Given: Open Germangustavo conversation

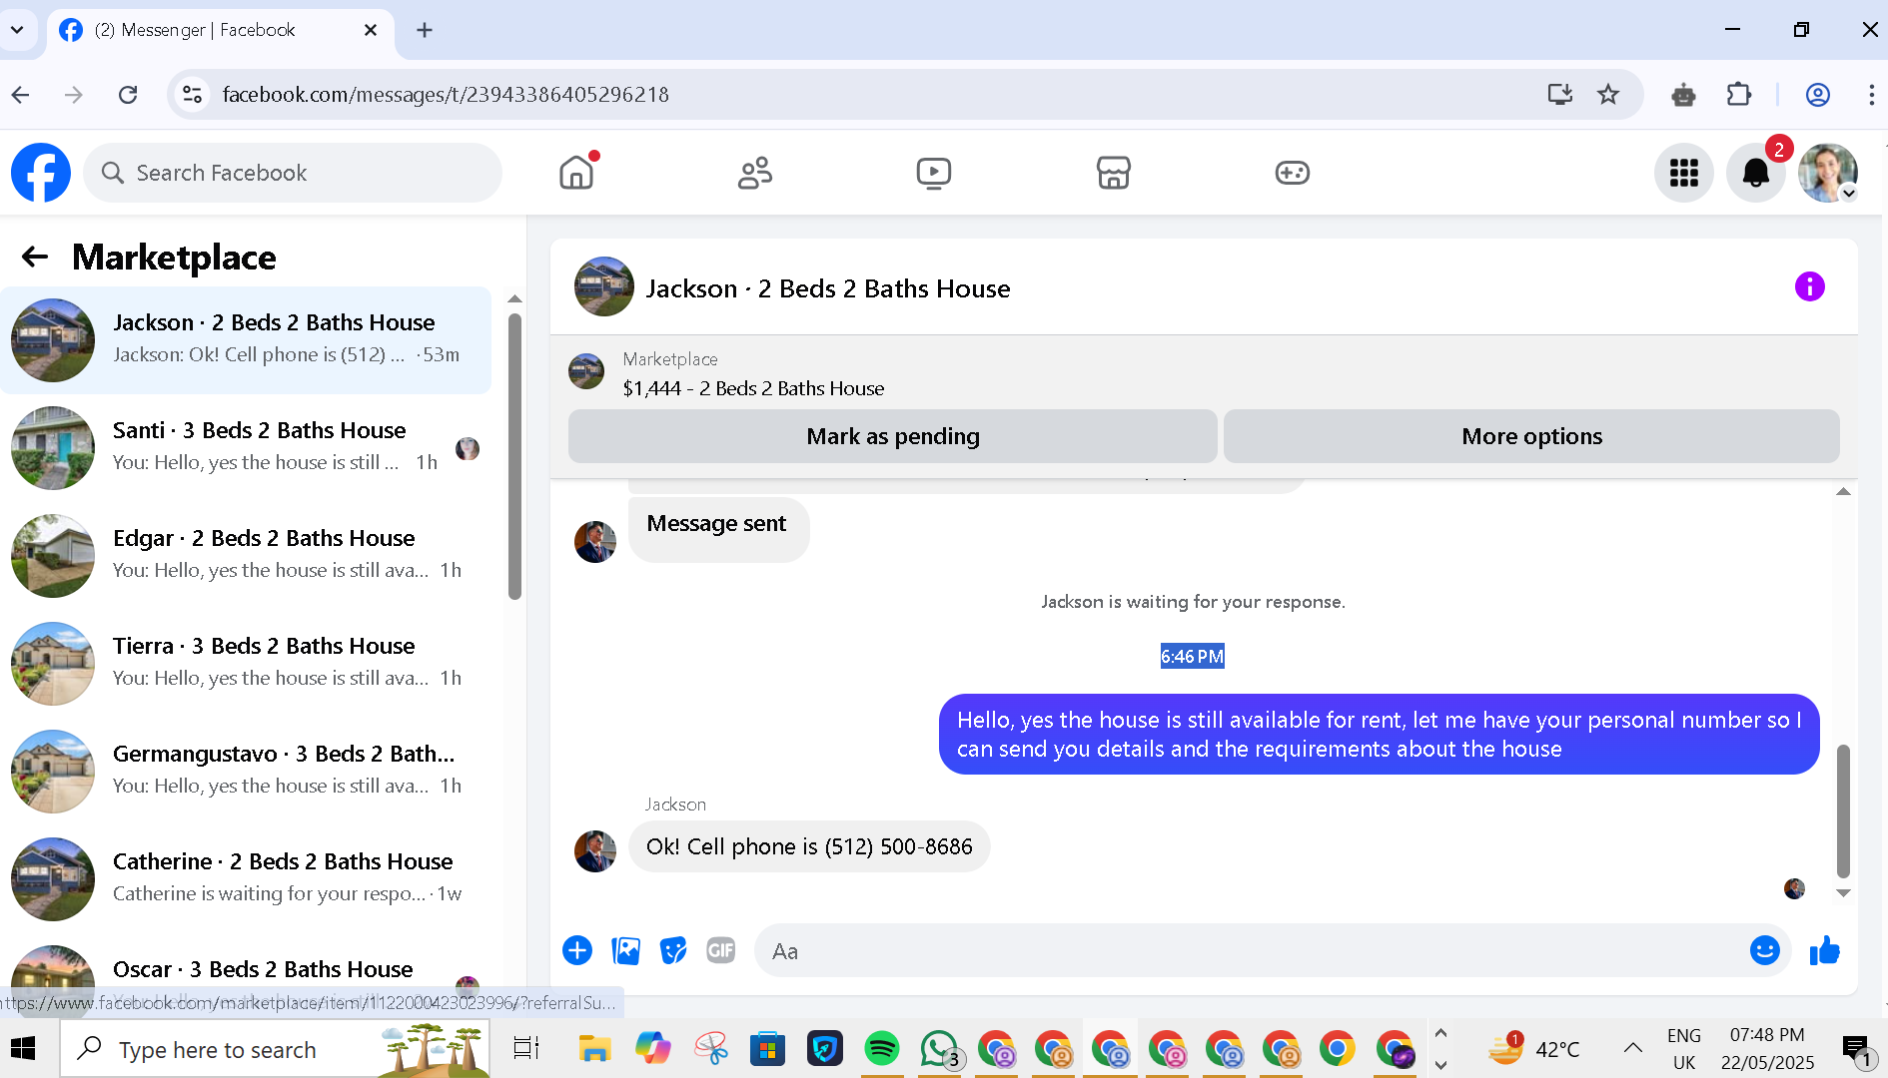Looking at the screenshot, I should click(246, 772).
